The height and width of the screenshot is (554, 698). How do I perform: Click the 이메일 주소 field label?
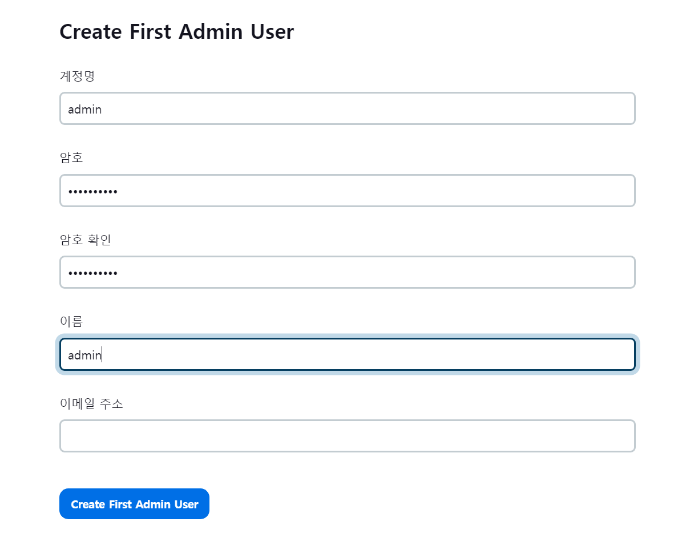91,403
